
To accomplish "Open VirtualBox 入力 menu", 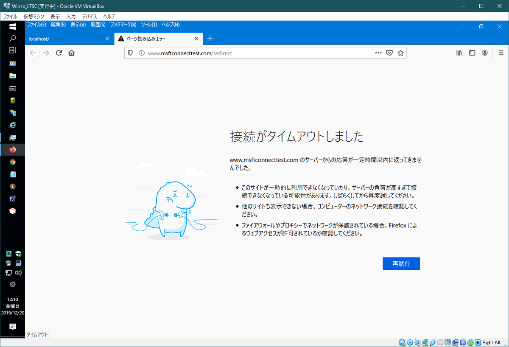I will (x=71, y=17).
